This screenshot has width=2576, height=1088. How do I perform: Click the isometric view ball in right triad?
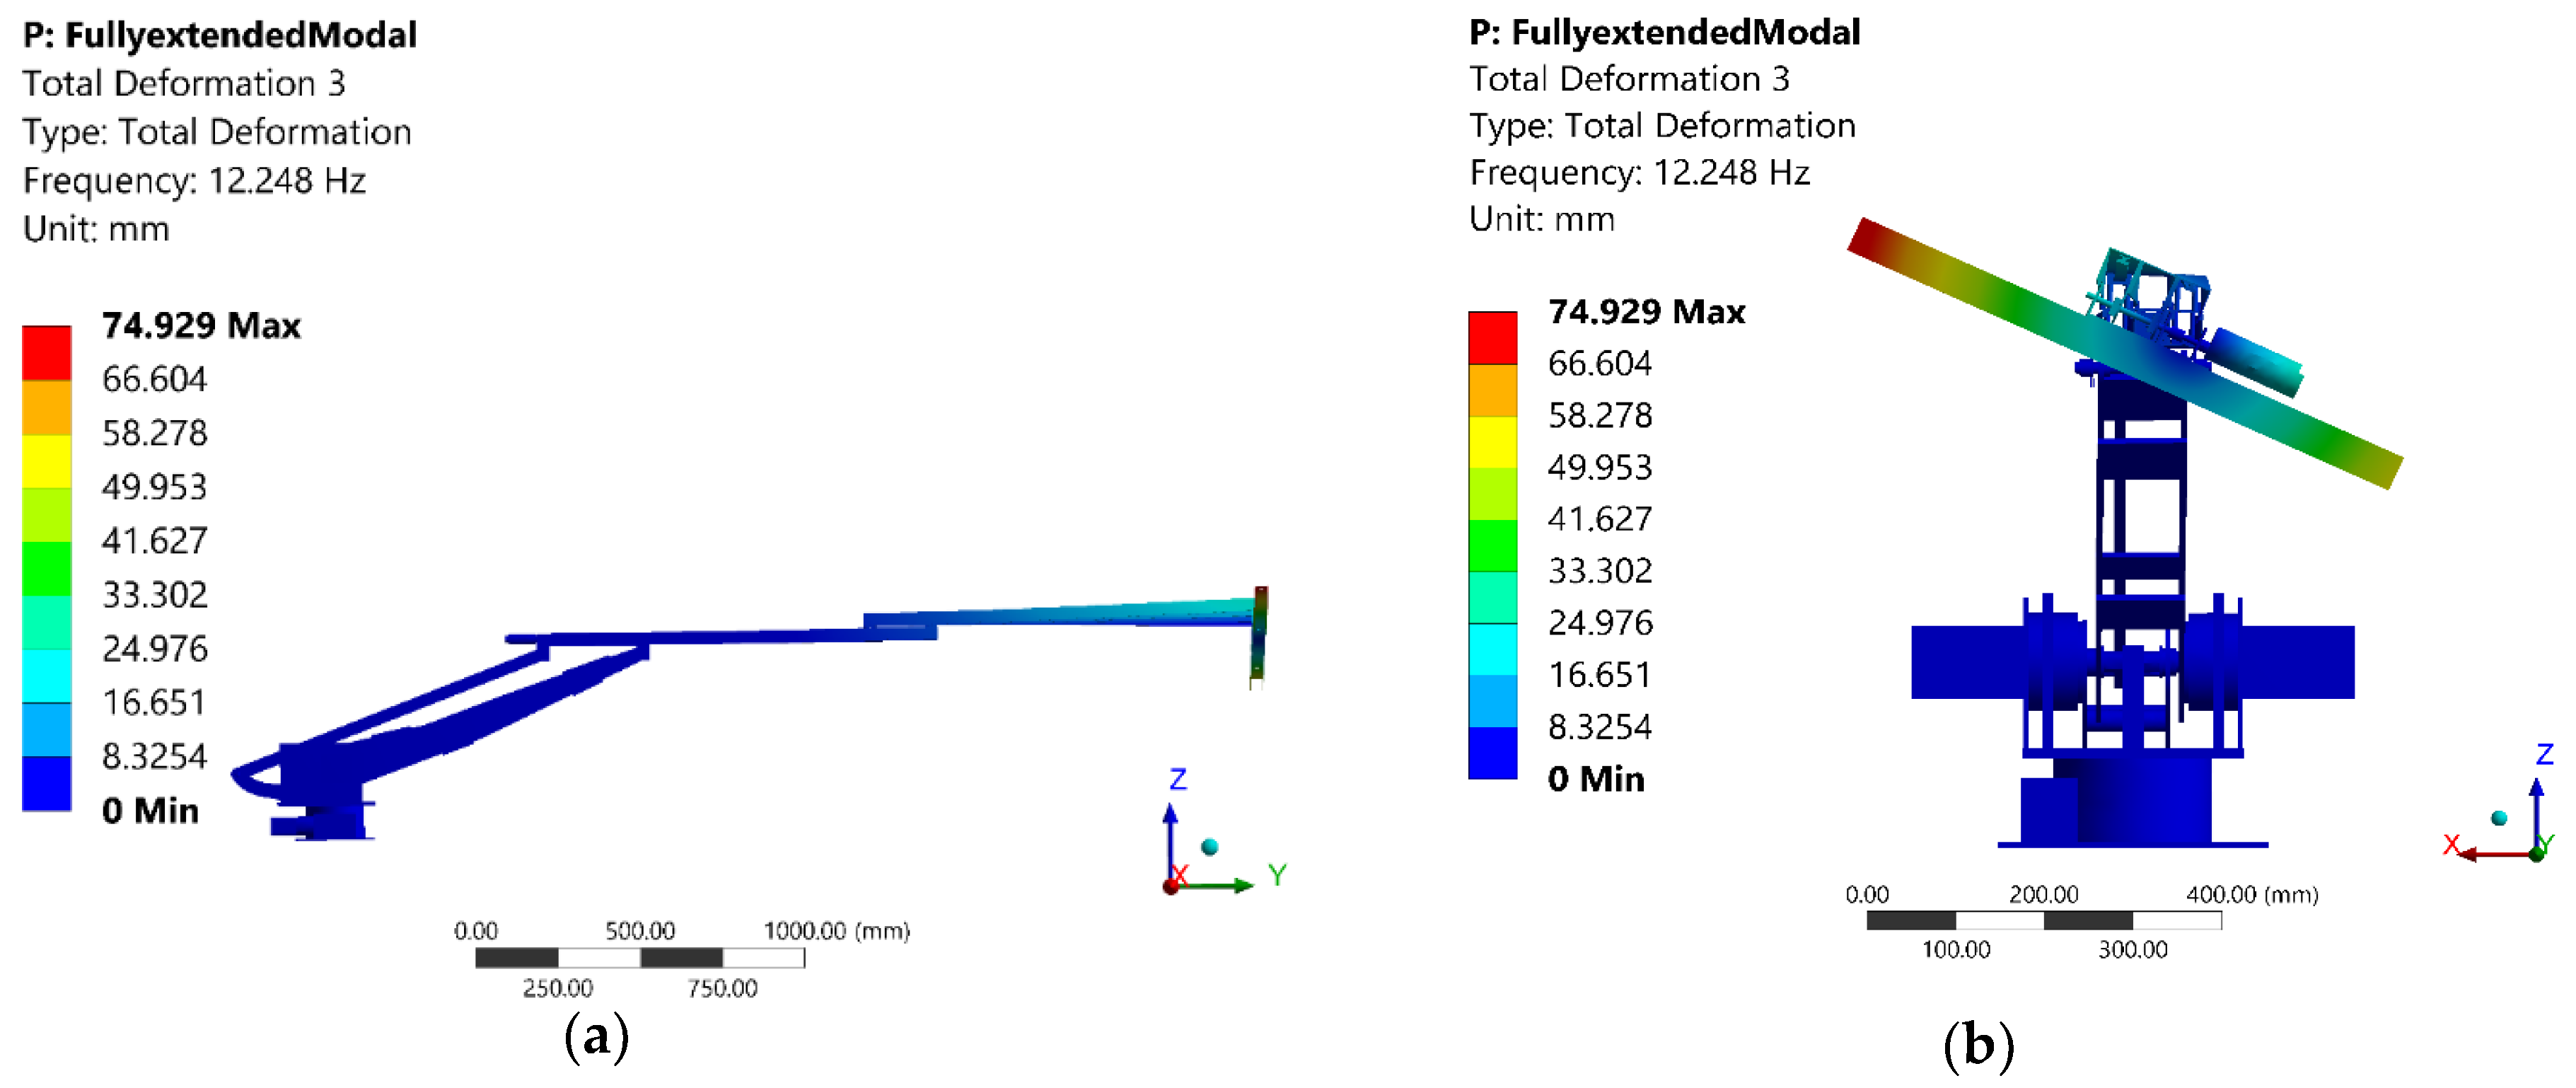[x=2499, y=818]
